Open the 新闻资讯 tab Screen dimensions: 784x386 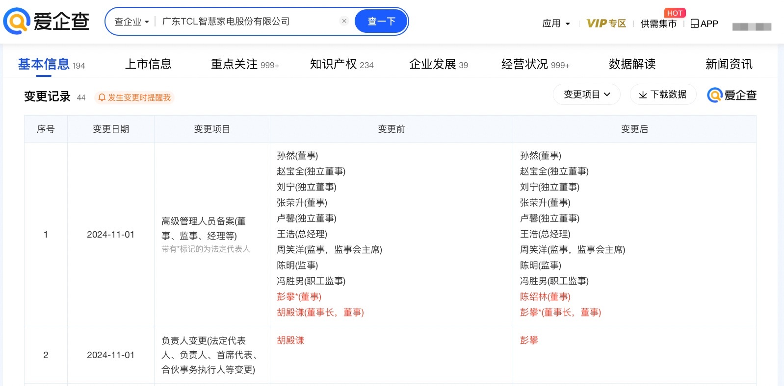click(x=729, y=64)
